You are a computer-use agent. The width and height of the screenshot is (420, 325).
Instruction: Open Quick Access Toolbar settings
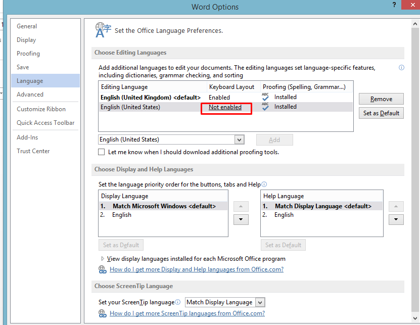point(45,123)
